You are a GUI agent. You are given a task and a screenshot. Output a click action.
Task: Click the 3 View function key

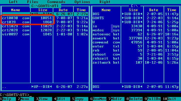(44, 99)
